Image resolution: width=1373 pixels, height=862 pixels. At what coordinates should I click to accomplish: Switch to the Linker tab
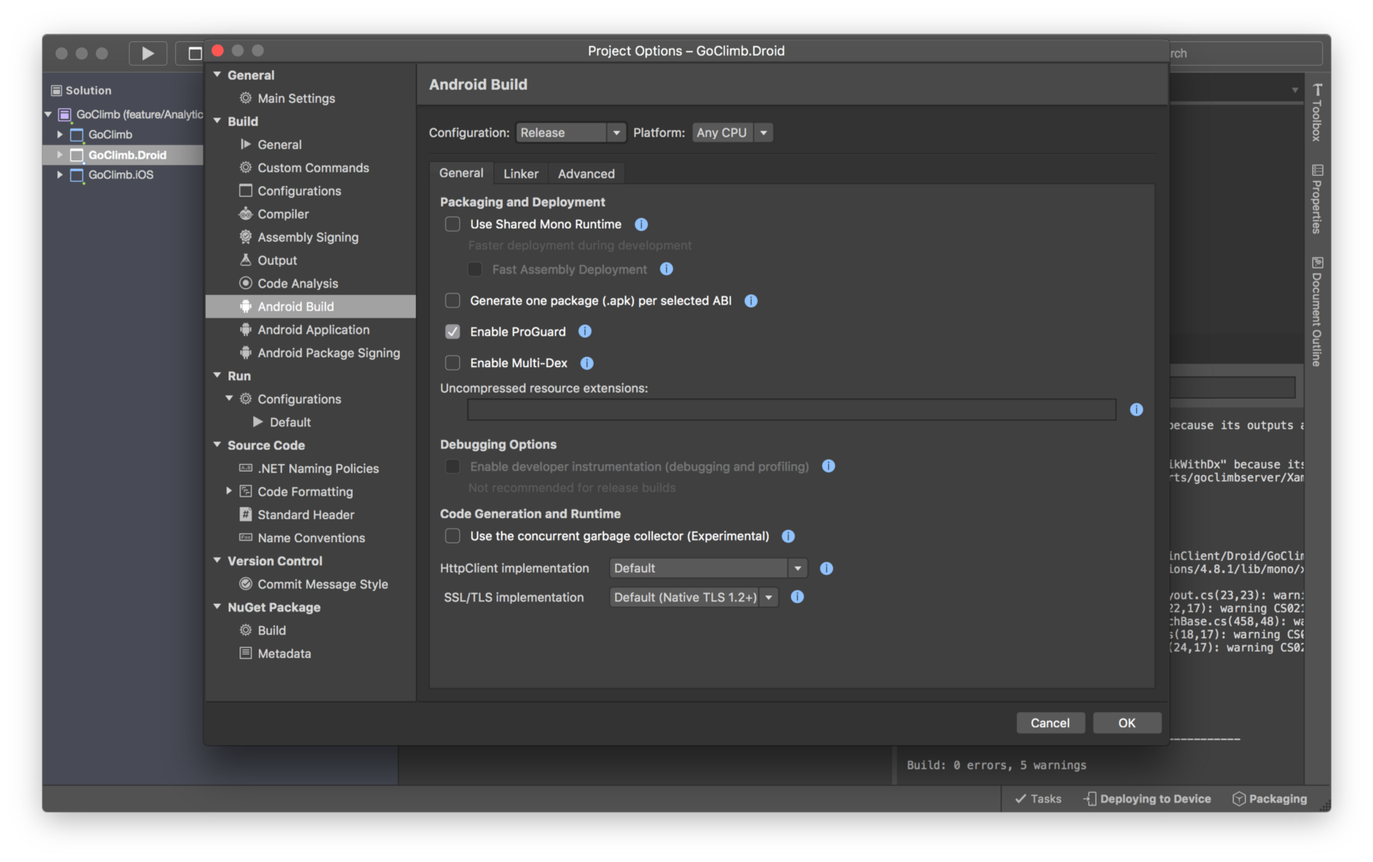(521, 173)
